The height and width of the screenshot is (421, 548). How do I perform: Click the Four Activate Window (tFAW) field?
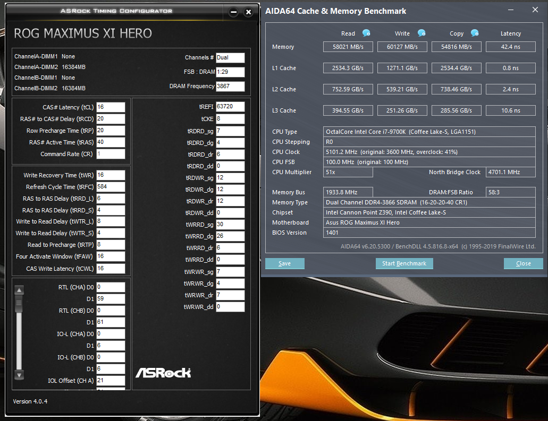pyautogui.click(x=111, y=256)
